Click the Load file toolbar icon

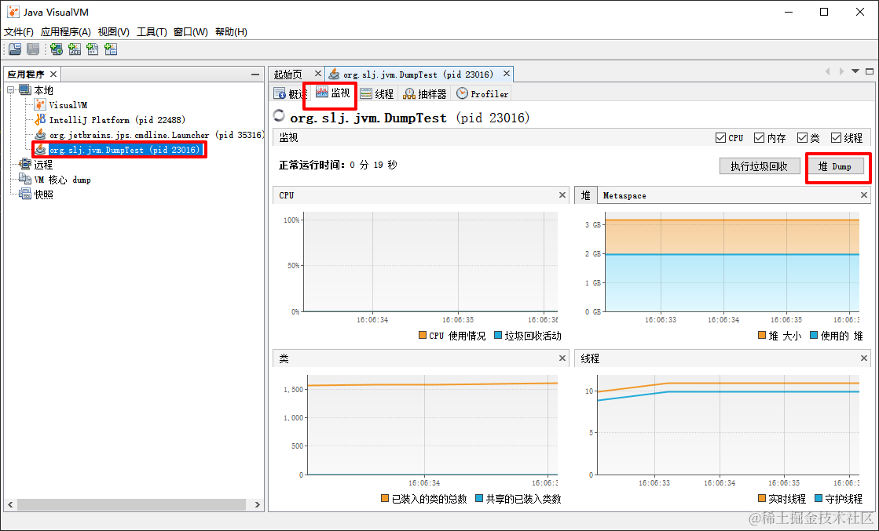pos(15,49)
